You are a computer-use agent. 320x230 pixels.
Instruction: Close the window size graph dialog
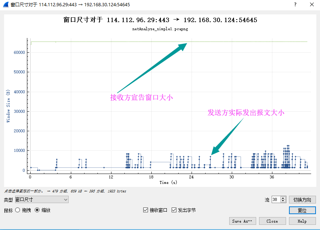point(312,4)
